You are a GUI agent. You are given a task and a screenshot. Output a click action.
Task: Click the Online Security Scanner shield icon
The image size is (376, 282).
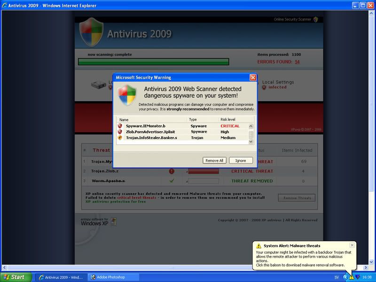pyautogui.click(x=316, y=19)
